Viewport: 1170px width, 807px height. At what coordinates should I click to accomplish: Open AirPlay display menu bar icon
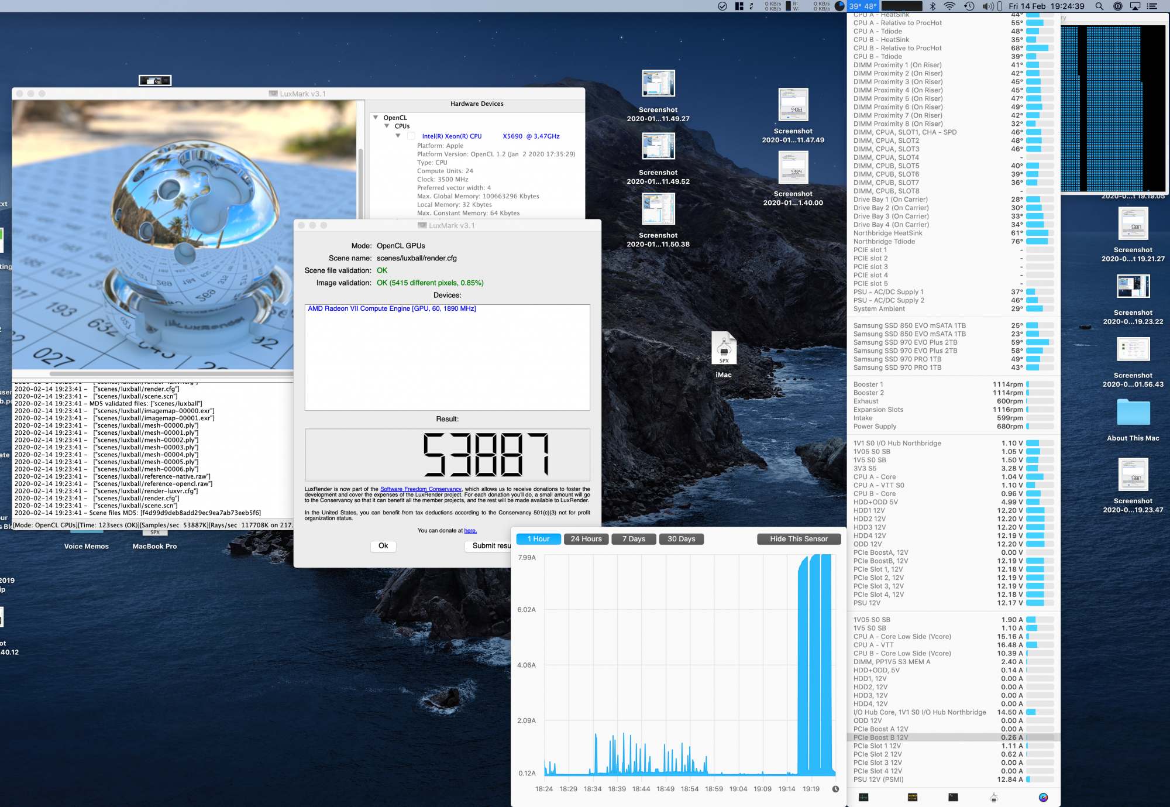tap(1135, 6)
